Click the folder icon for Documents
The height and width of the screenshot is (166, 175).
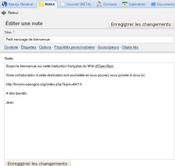(x=153, y=4)
